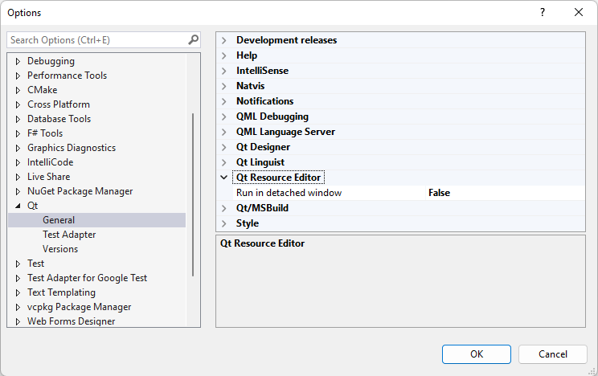The image size is (598, 376).
Task: Expand the F# Tools node
Action: pos(18,133)
